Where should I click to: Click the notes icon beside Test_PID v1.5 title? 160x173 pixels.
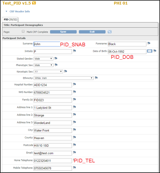[34, 3]
